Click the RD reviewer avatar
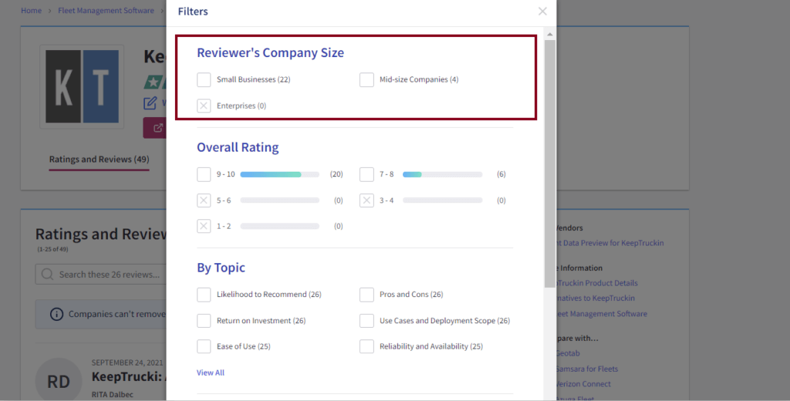The image size is (790, 401). click(59, 381)
